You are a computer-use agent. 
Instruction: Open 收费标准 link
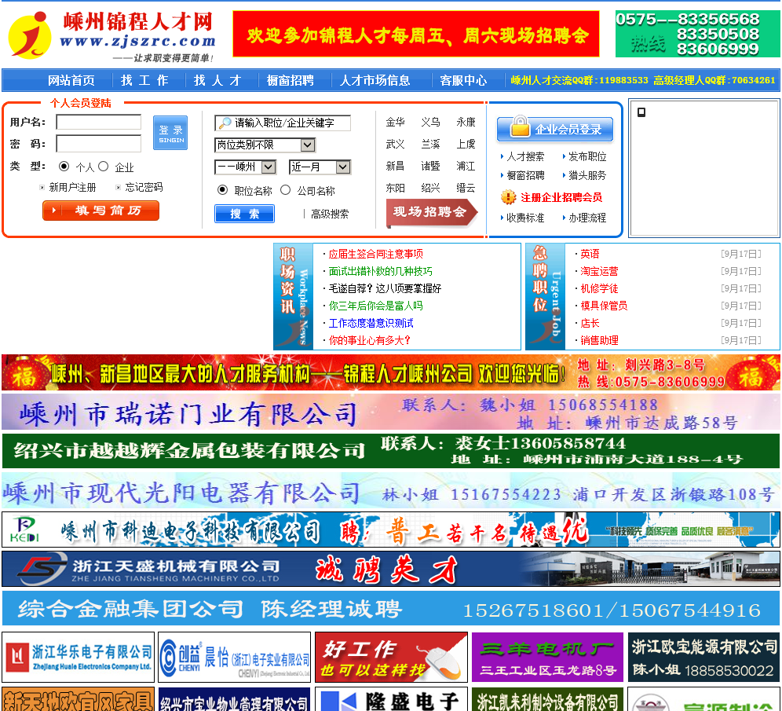click(526, 218)
